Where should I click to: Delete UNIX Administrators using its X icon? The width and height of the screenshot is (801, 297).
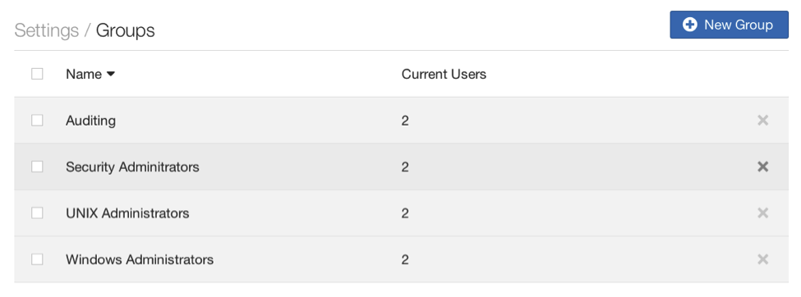tap(762, 212)
